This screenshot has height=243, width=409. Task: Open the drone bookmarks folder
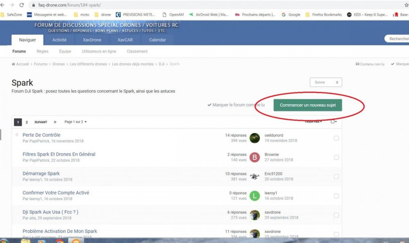coord(103,15)
